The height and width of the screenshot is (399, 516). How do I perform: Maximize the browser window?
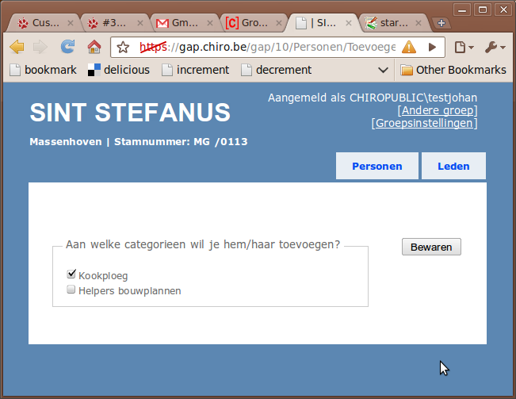[483, 10]
